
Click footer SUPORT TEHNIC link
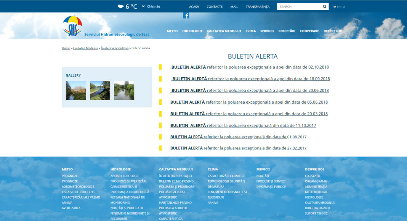[x=316, y=213]
